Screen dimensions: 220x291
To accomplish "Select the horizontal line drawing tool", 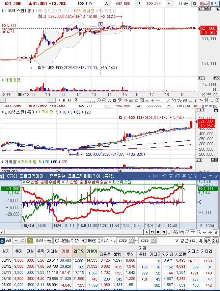I will [x=158, y=100].
